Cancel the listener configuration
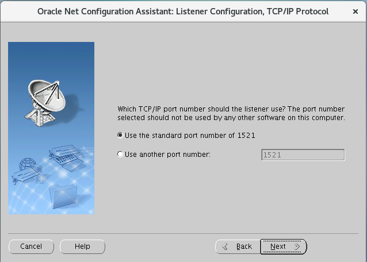 click(31, 246)
